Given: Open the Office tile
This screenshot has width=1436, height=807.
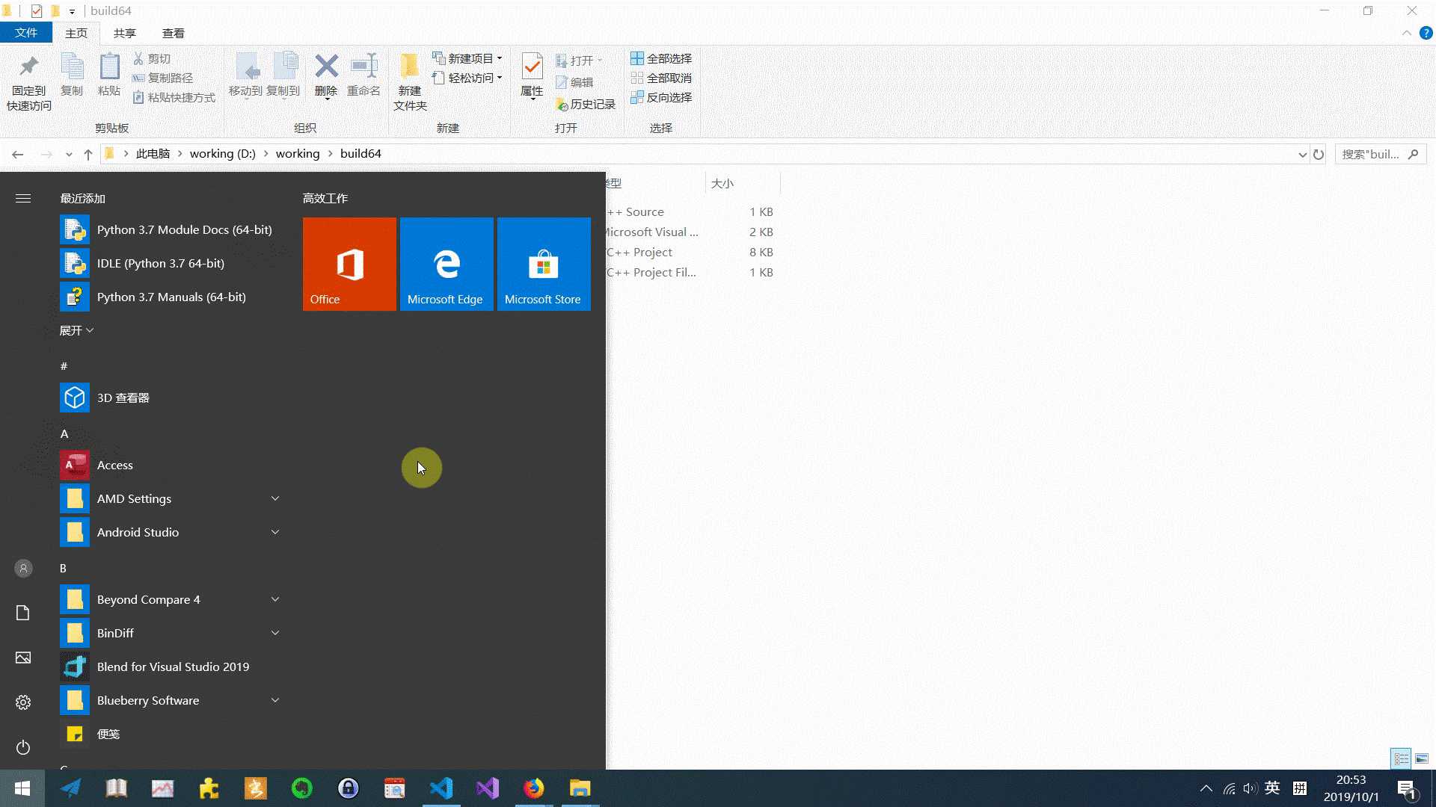Looking at the screenshot, I should pos(349,264).
